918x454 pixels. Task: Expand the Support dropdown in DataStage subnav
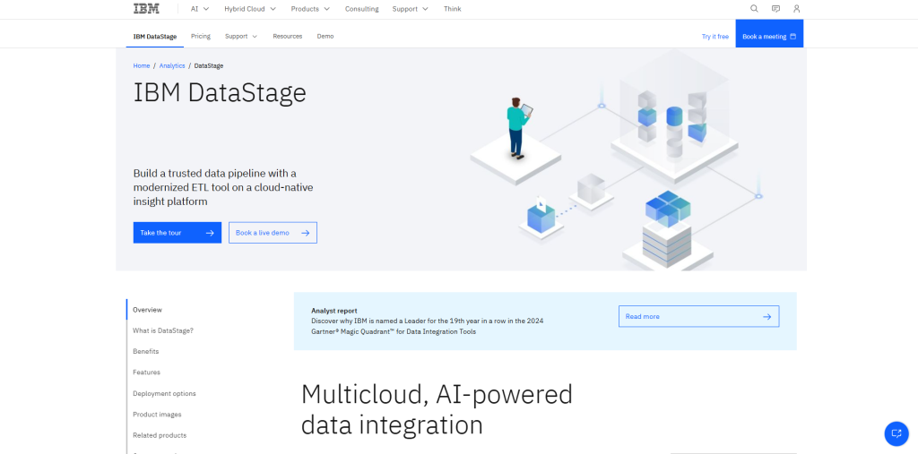(x=241, y=37)
